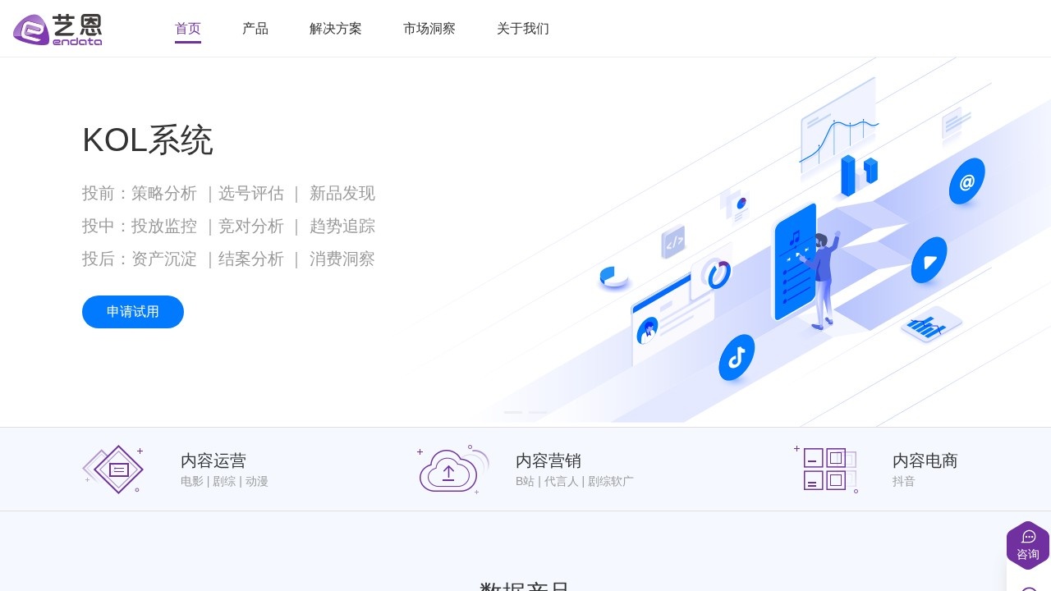1051x591 pixels.
Task: Click the 申请试用 trial button
Action: coord(132,312)
